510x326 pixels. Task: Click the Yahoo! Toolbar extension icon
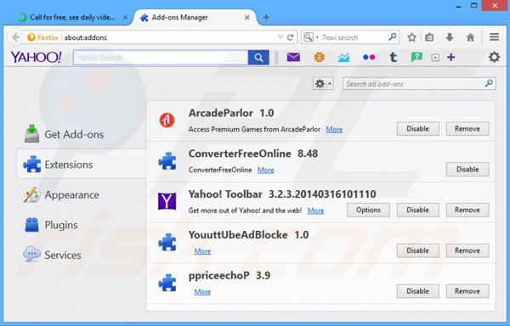pos(167,201)
